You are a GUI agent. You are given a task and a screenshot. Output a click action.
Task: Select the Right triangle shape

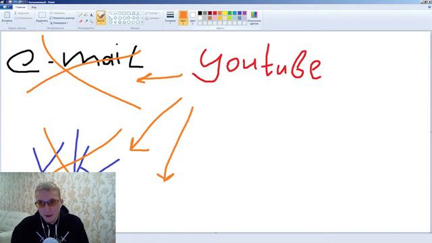tap(110, 18)
